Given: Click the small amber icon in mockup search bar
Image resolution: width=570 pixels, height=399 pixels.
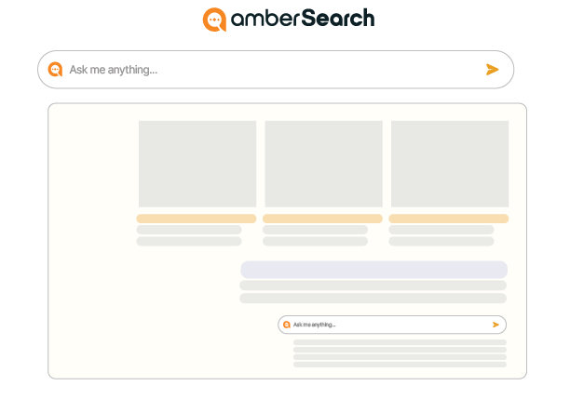Looking at the screenshot, I should click(287, 325).
